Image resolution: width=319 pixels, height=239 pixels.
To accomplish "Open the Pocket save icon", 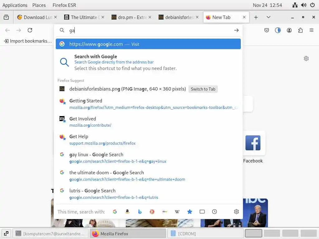I will 267,30.
